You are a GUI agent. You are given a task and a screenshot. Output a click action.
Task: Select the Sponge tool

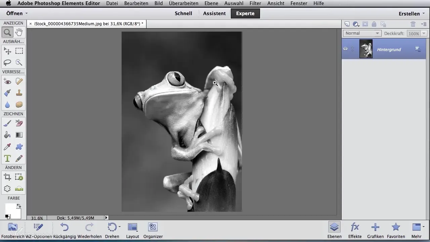(19, 105)
